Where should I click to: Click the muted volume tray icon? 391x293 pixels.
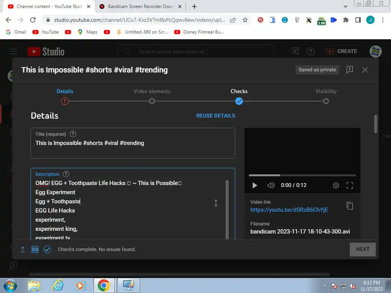pyautogui.click(x=352, y=286)
